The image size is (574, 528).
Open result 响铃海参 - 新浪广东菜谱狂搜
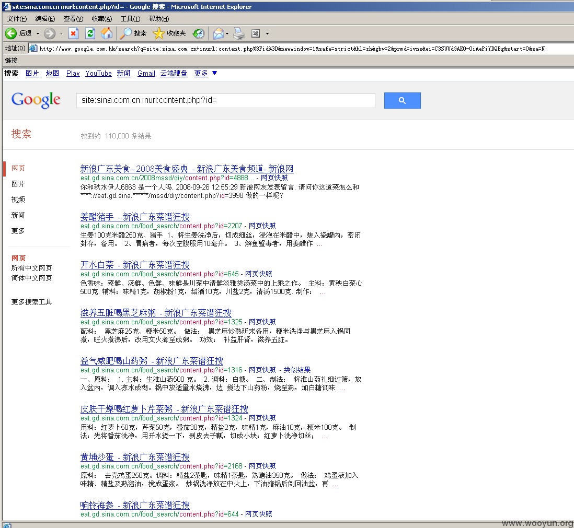pyautogui.click(x=135, y=505)
